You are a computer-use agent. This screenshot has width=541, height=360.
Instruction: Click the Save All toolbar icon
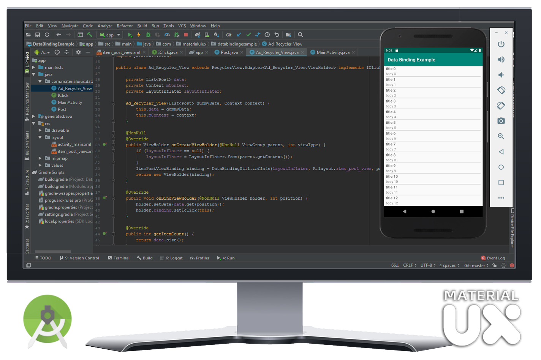[x=38, y=35]
